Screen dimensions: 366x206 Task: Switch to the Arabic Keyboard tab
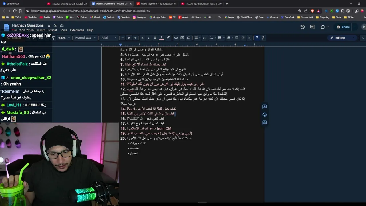[x=156, y=4]
